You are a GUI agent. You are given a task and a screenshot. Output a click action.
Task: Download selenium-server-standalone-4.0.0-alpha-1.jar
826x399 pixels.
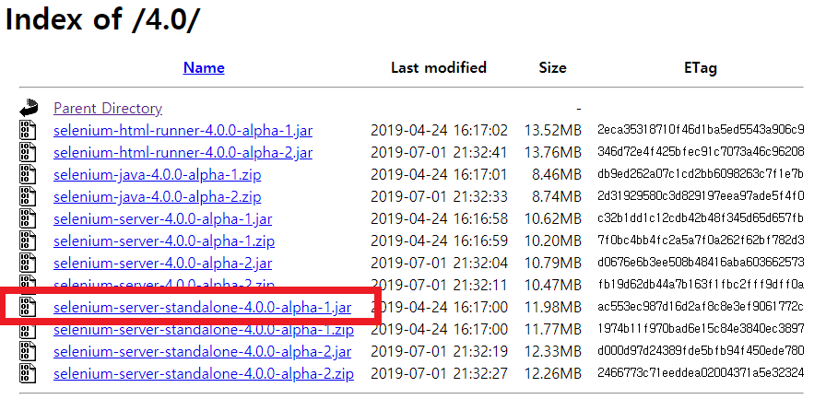(202, 308)
